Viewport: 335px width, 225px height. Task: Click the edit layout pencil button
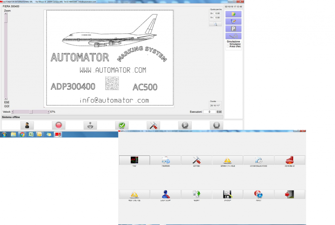[x=233, y=21]
